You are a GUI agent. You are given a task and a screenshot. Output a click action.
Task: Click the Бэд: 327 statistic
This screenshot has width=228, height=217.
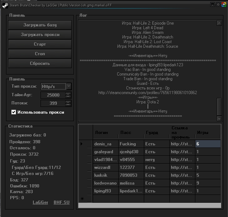point(19,180)
